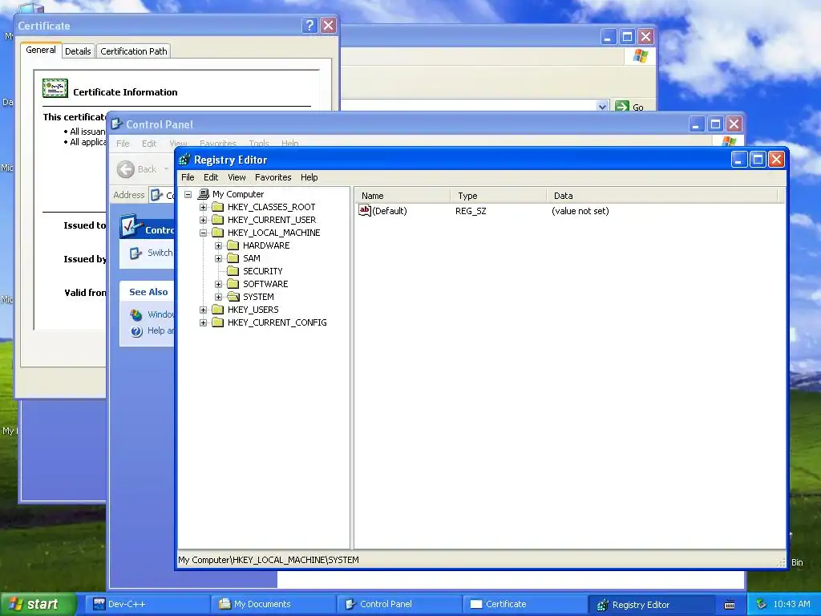Click the registry path in status bar

pyautogui.click(x=269, y=560)
